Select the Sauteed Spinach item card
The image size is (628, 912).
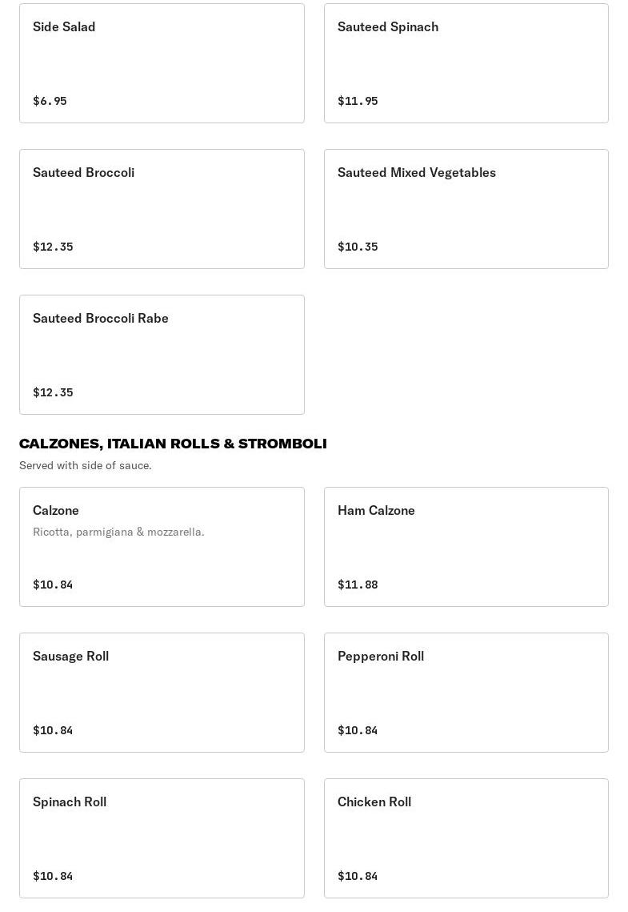tap(466, 63)
